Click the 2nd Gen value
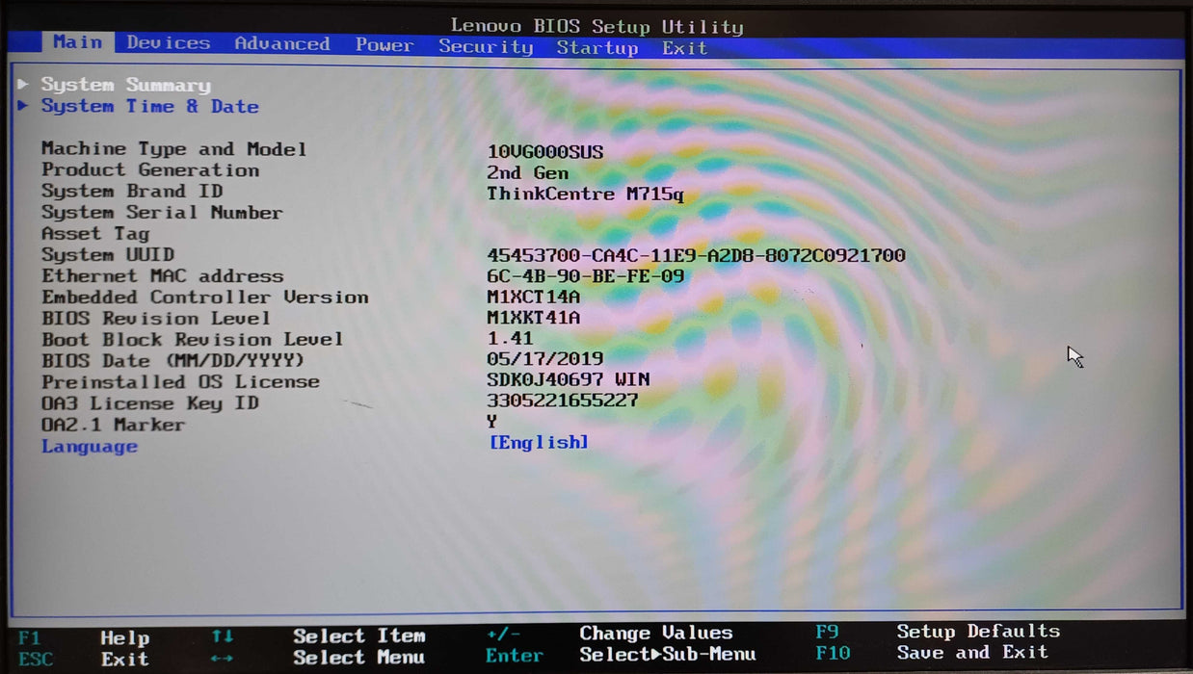The width and height of the screenshot is (1193, 674). coord(527,173)
